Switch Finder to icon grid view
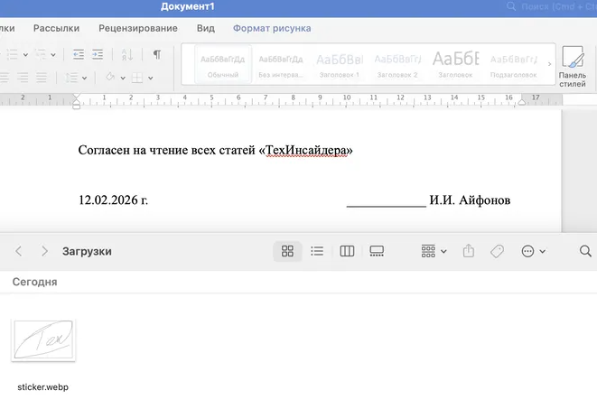 tap(288, 251)
